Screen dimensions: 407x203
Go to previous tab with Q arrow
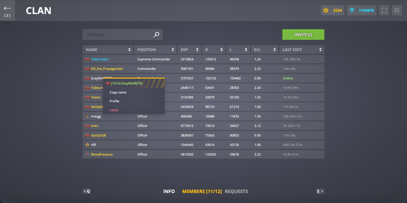86,191
